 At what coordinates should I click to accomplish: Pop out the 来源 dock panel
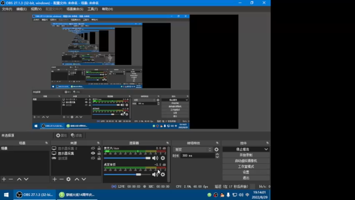[x=98, y=143]
